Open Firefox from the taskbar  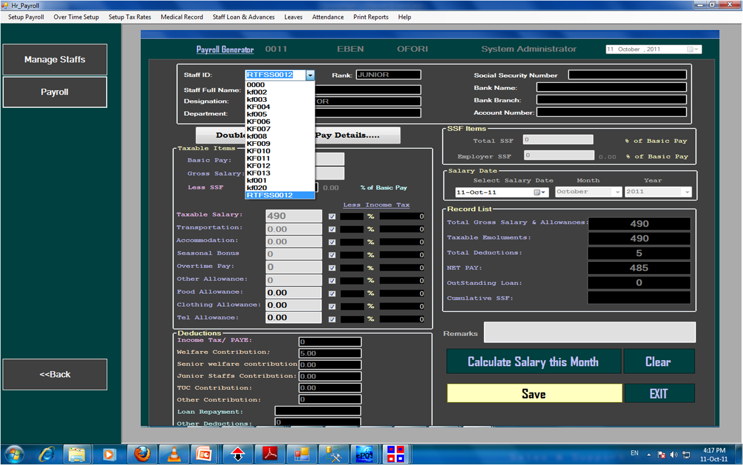coord(142,454)
